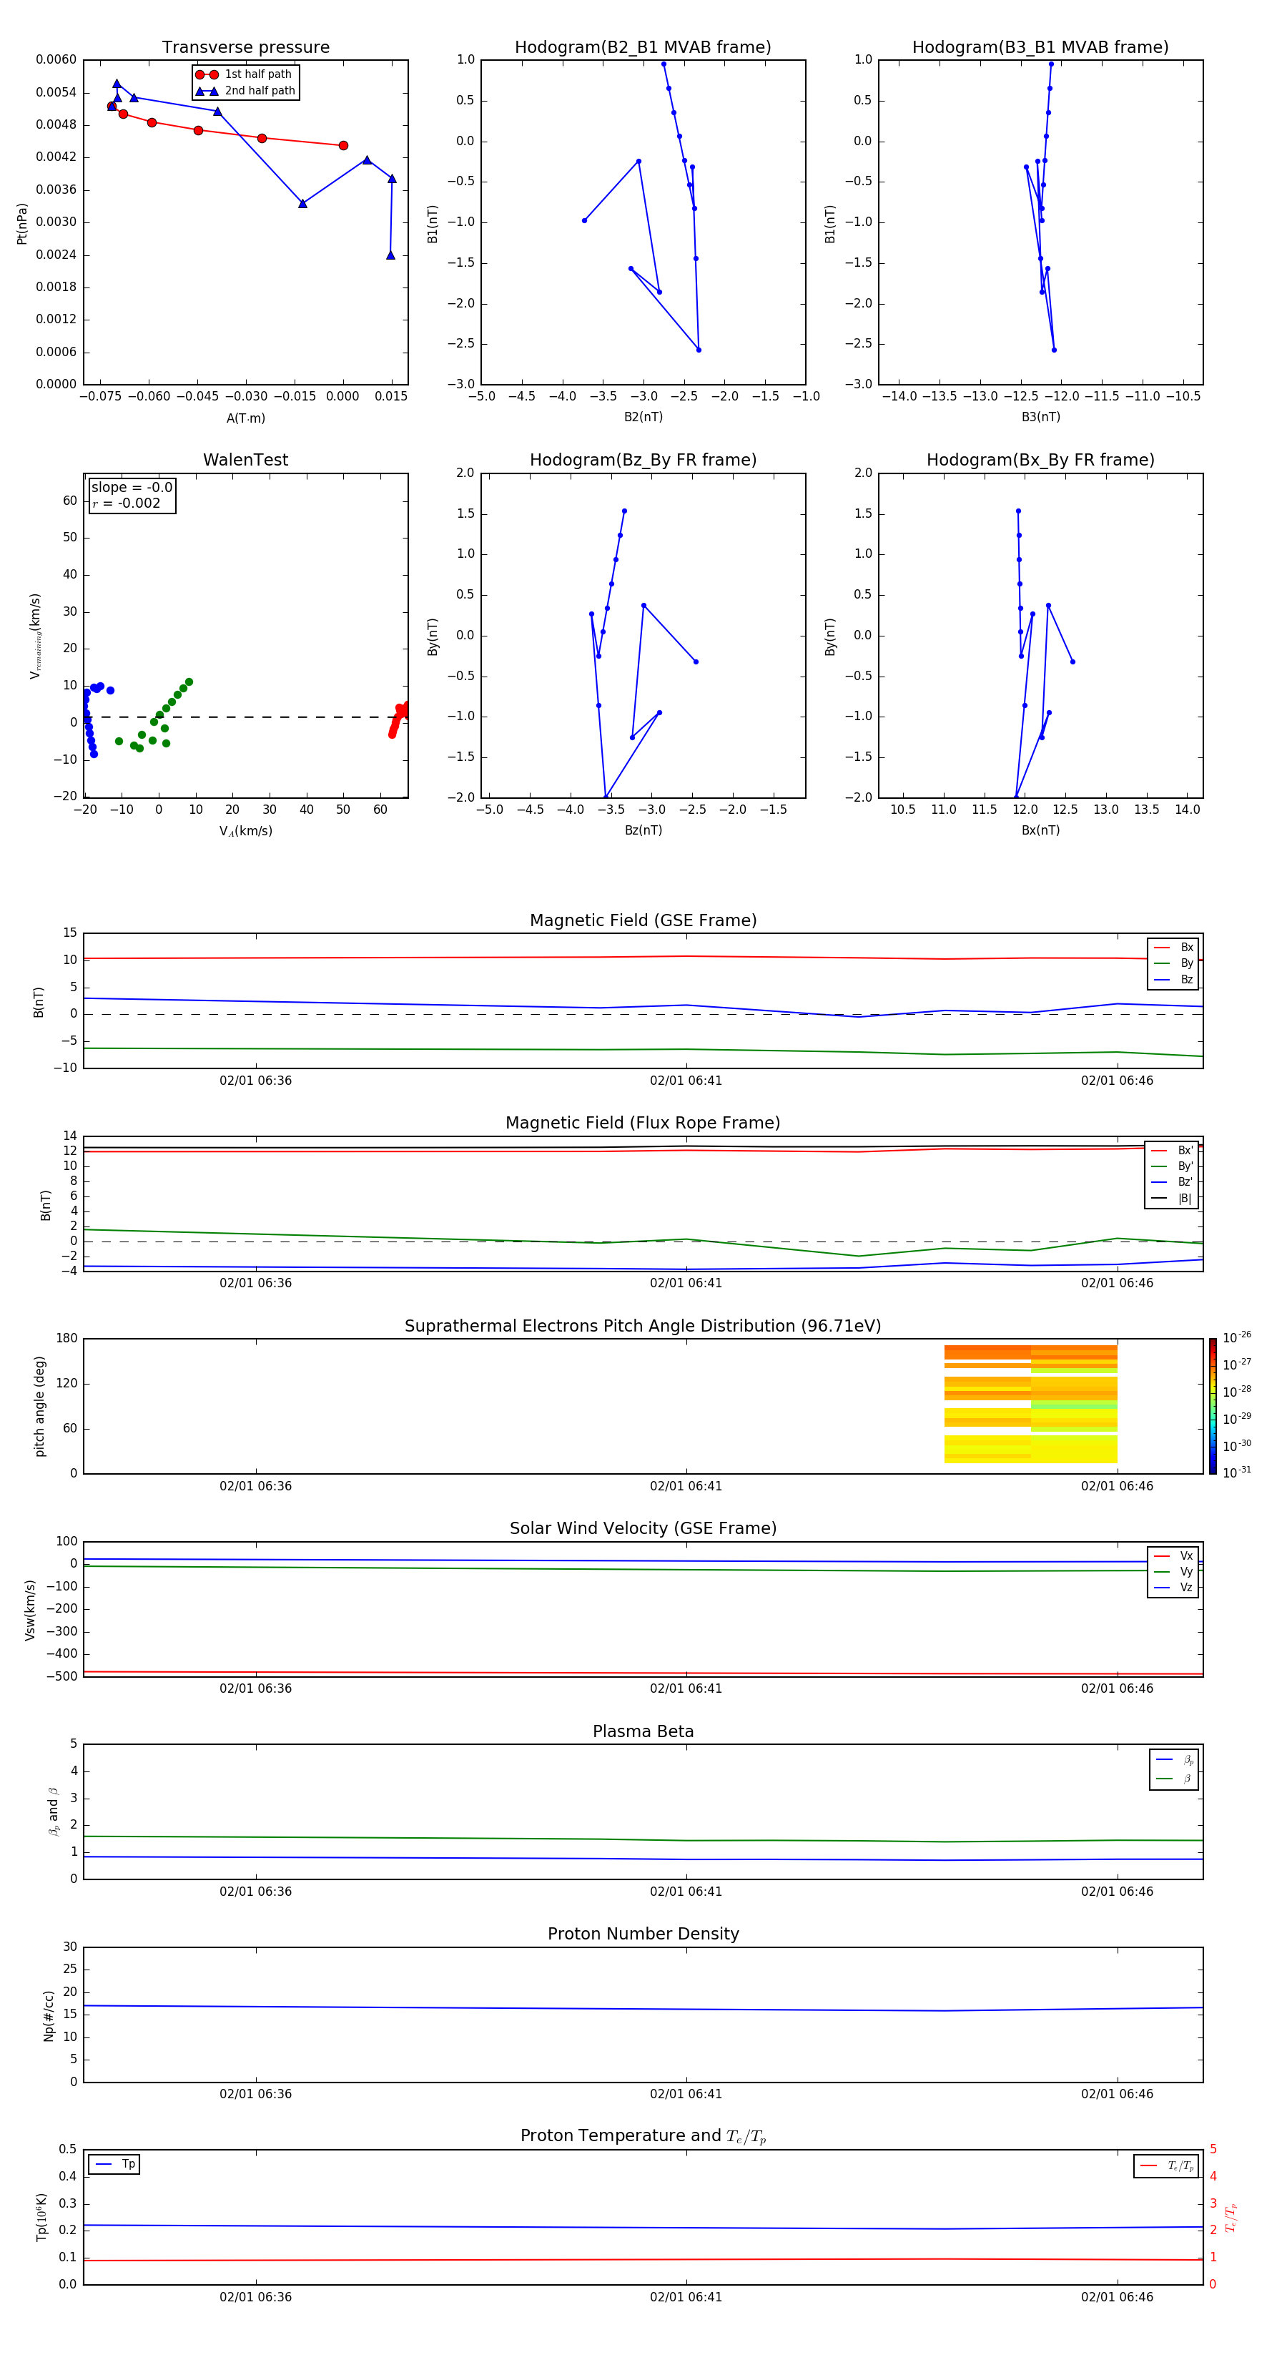Click the 'WalenTest' plot title
Screen dimensions: 1287x2360
[245, 460]
